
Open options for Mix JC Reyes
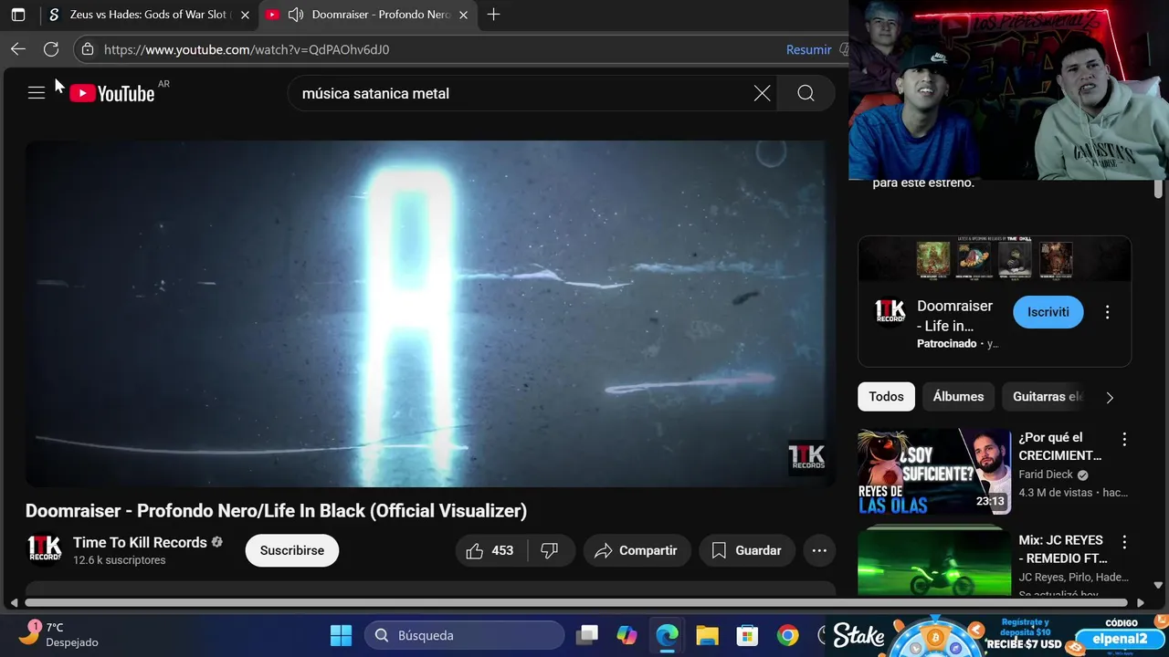1124,542
